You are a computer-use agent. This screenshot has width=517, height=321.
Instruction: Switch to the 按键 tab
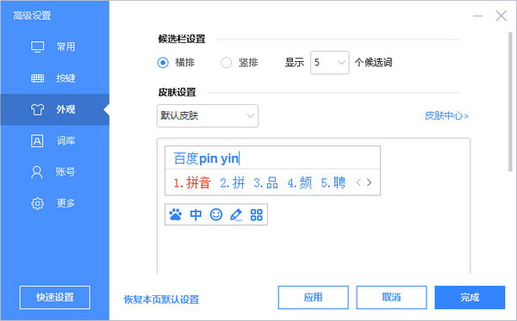[x=55, y=78]
